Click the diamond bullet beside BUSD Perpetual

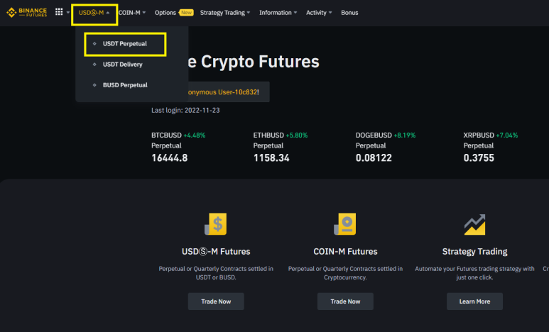pyautogui.click(x=94, y=85)
